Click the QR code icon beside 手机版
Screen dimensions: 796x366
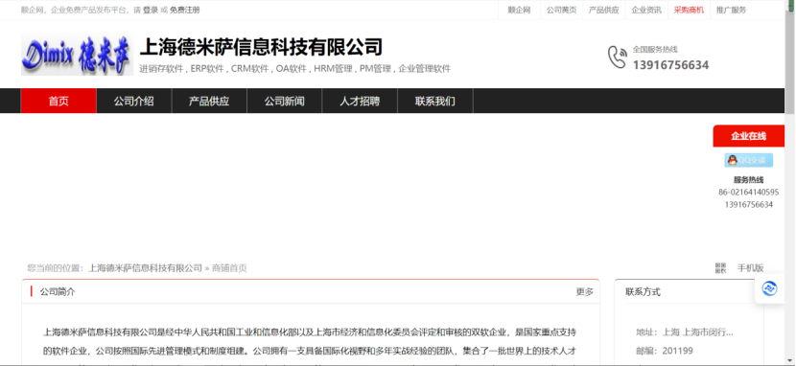(720, 267)
